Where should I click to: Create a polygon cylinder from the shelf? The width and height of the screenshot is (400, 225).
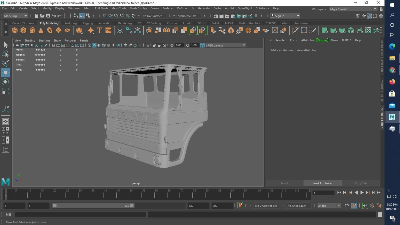pyautogui.click(x=32, y=30)
